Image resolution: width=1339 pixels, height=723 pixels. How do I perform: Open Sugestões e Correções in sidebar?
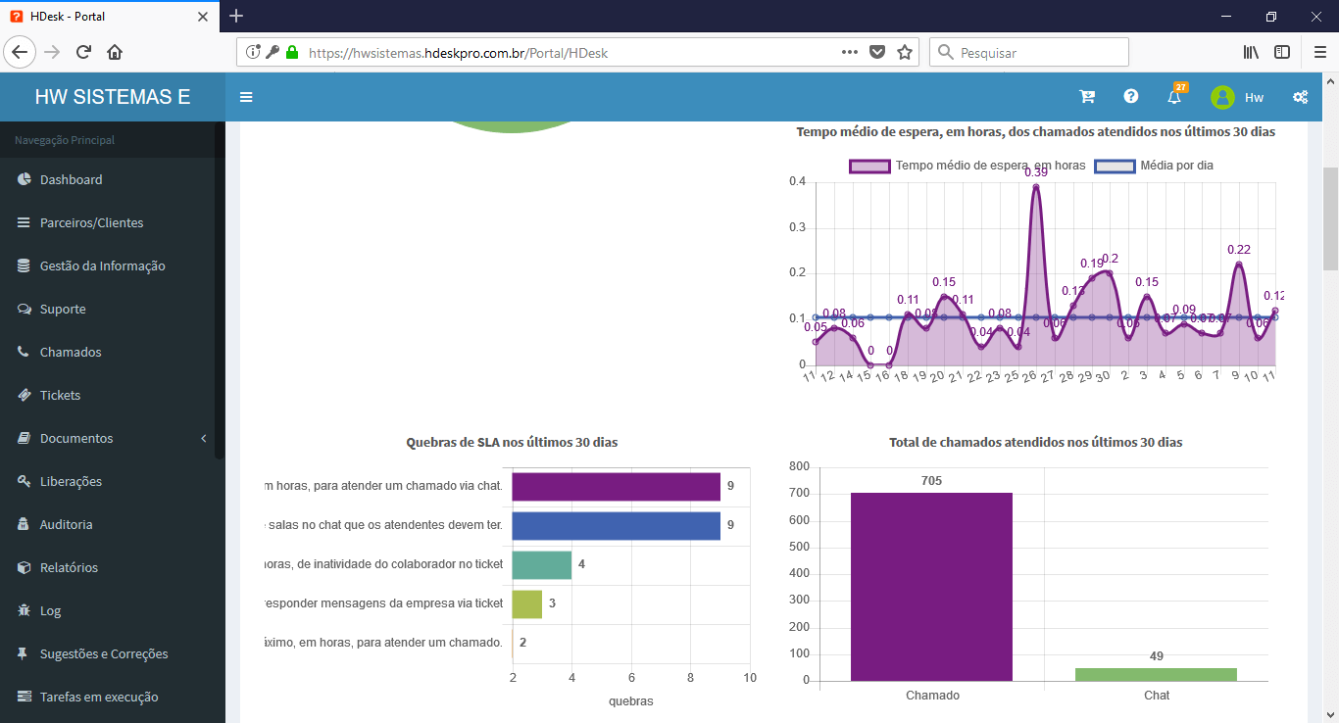tap(104, 653)
